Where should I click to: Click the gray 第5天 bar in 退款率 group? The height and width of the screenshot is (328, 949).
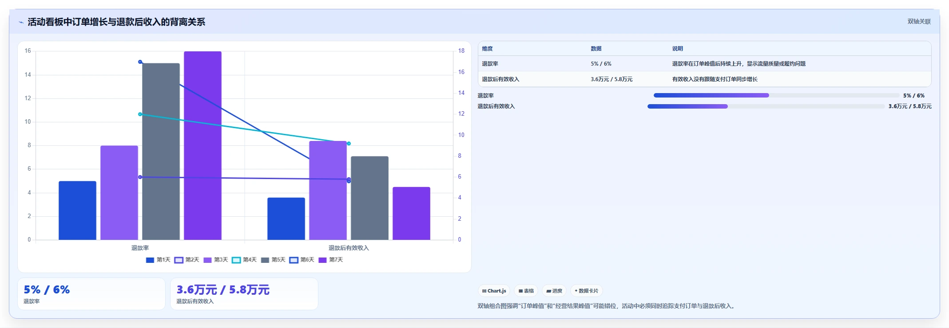(161, 152)
